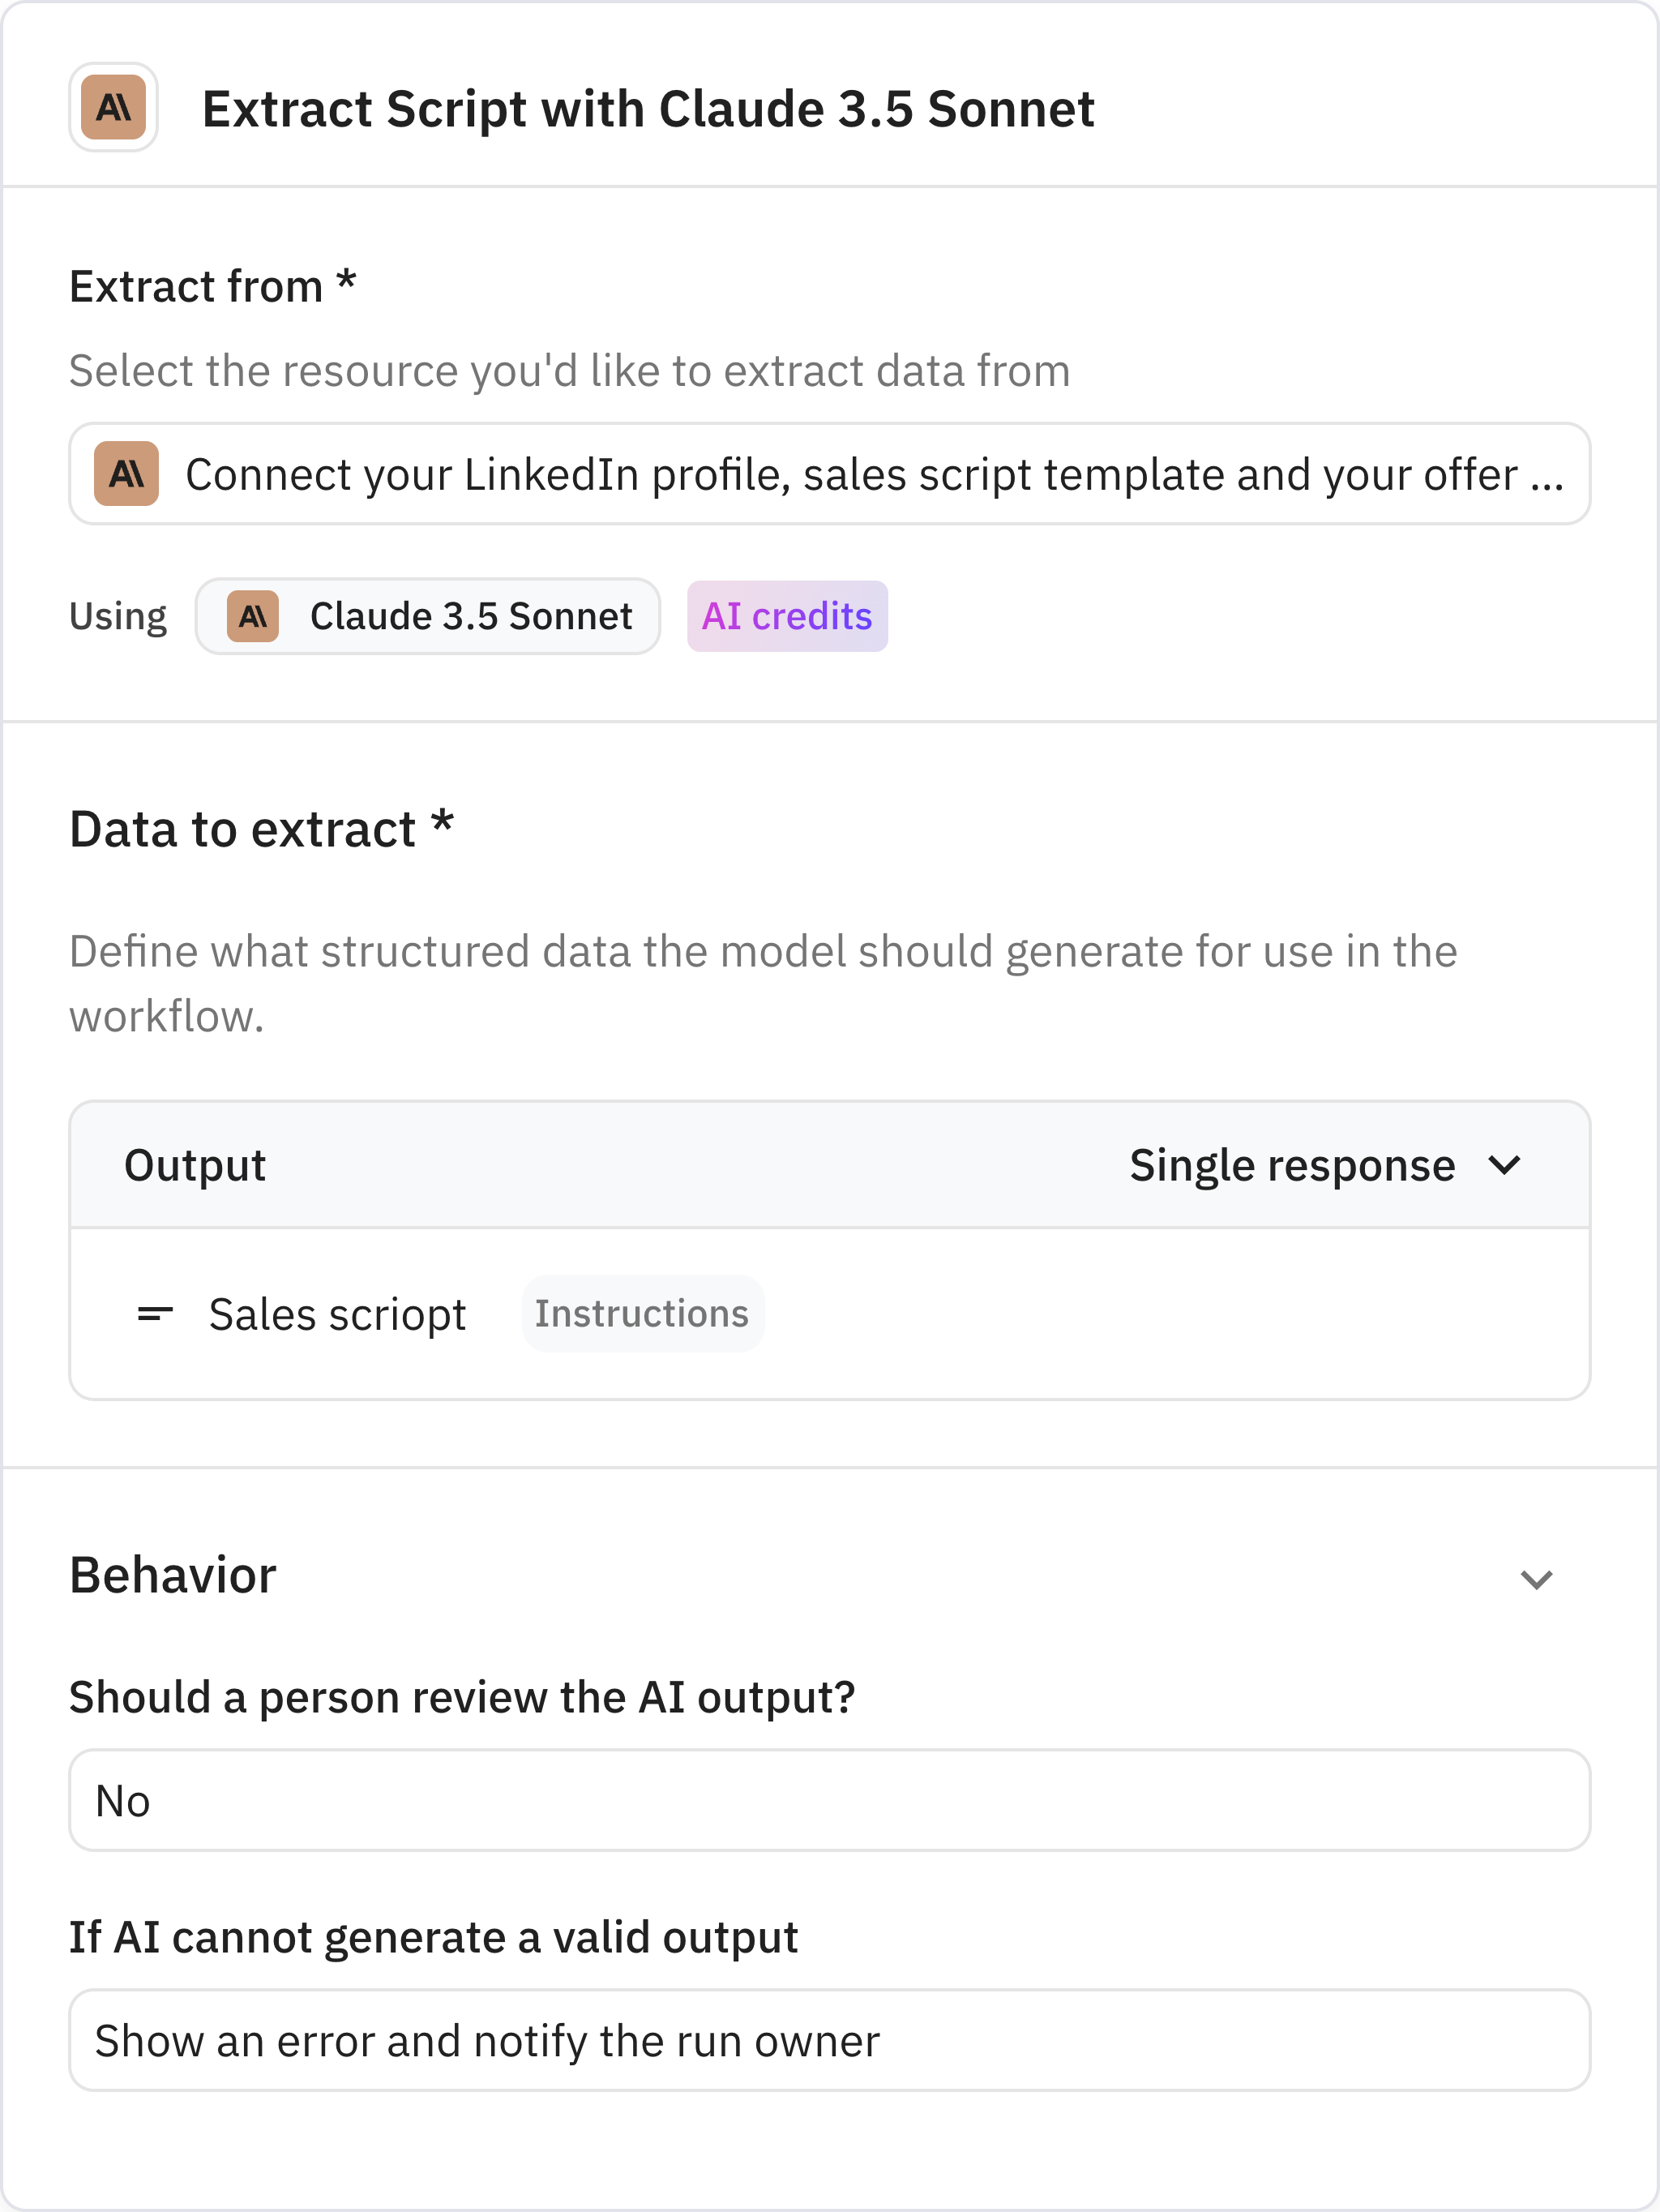Click the Claude icon inside the resource field

click(126, 474)
